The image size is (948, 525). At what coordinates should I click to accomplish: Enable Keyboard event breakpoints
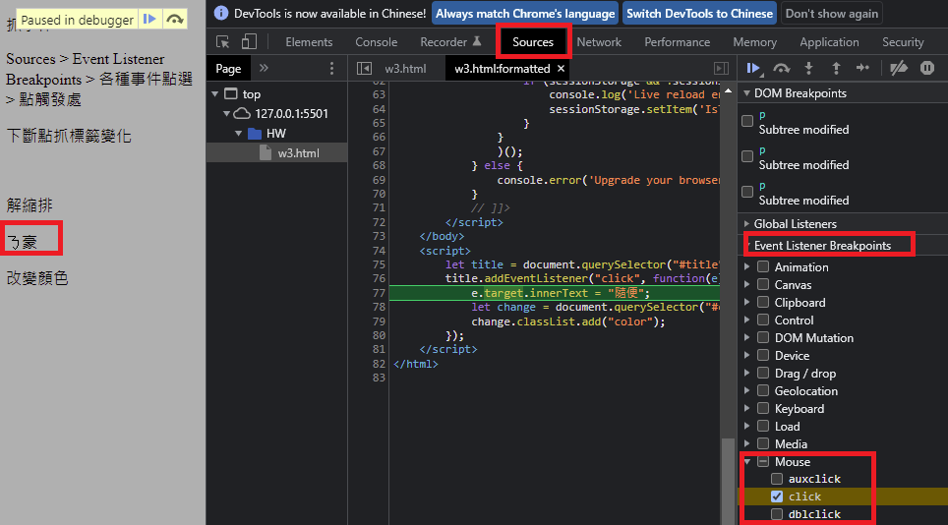pyautogui.click(x=763, y=408)
